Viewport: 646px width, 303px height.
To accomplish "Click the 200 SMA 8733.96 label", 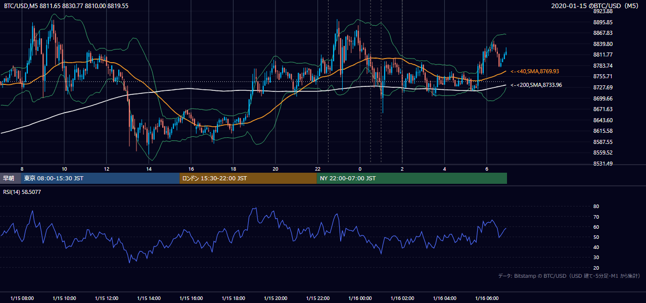I will click(536, 85).
